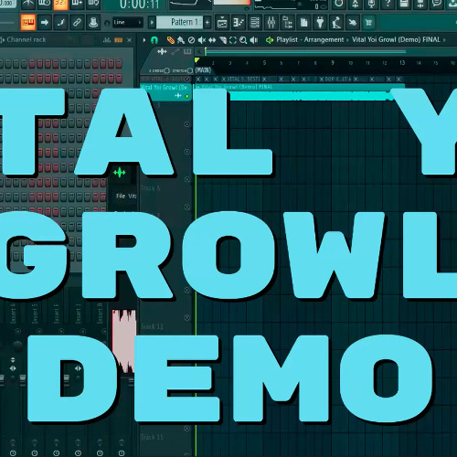Click the chain link grouping icon

point(77,22)
